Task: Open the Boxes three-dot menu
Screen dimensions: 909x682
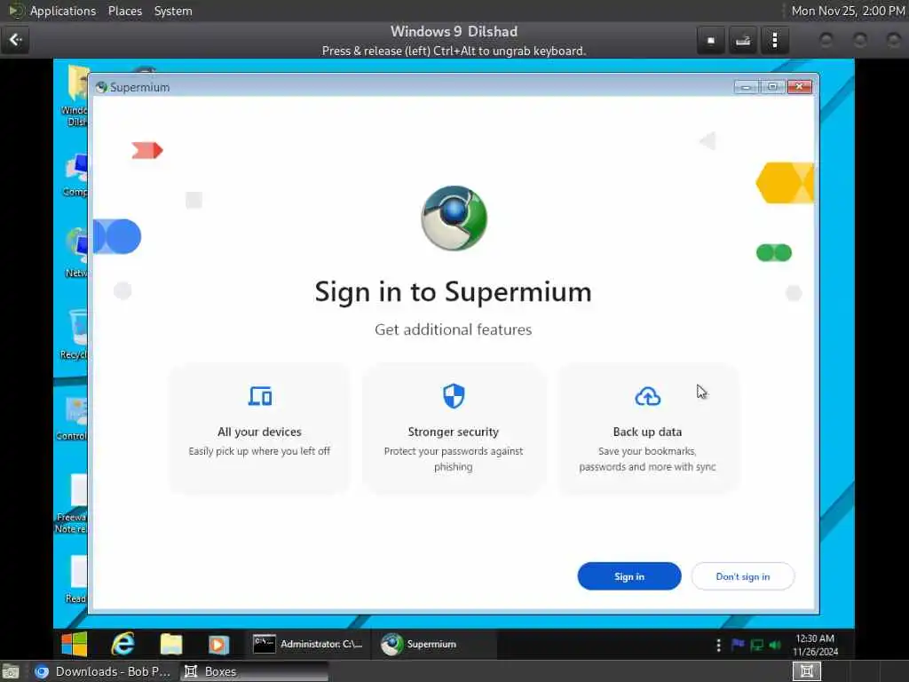Action: coord(775,41)
